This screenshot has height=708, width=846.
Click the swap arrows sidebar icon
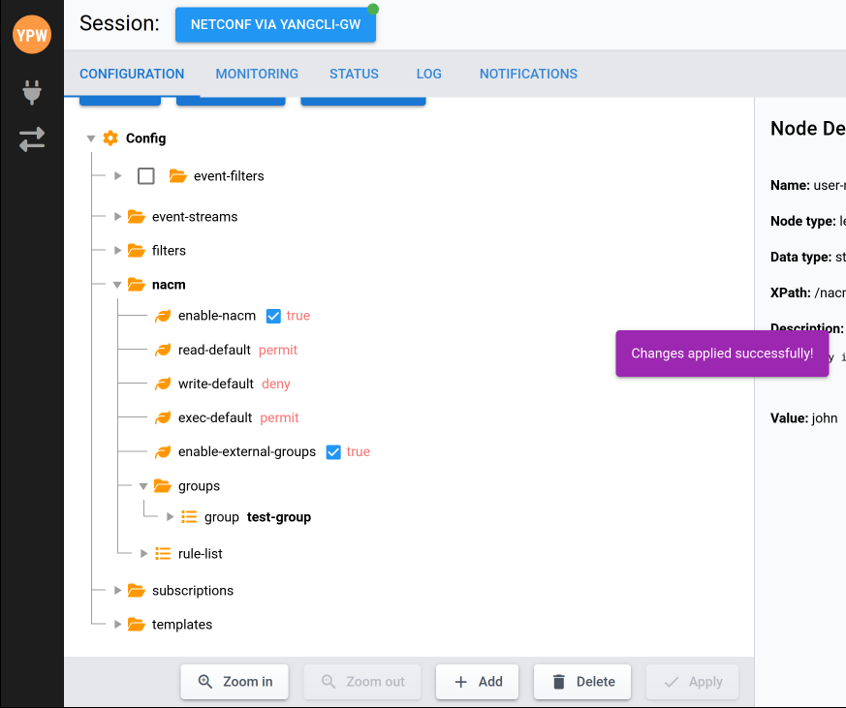tap(32, 139)
